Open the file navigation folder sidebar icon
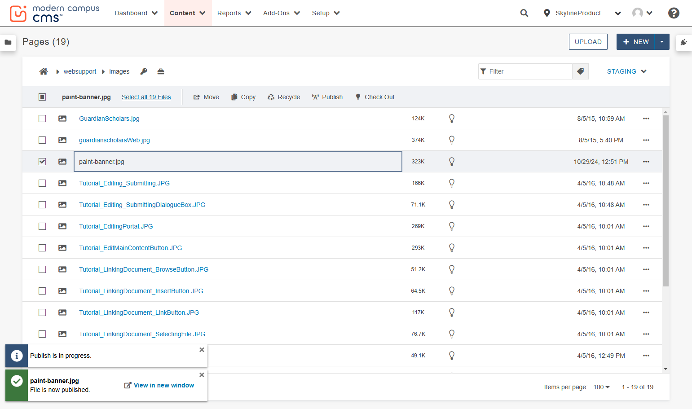692x409 pixels. [8, 42]
